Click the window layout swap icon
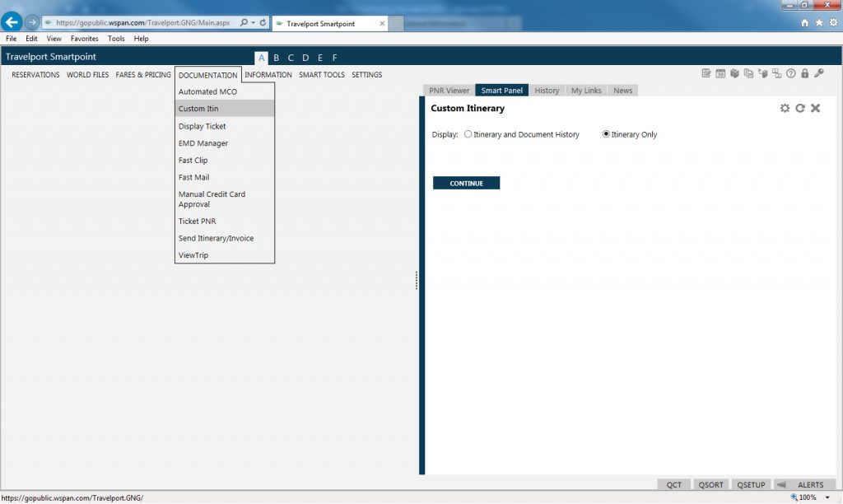The image size is (843, 504). (776, 73)
